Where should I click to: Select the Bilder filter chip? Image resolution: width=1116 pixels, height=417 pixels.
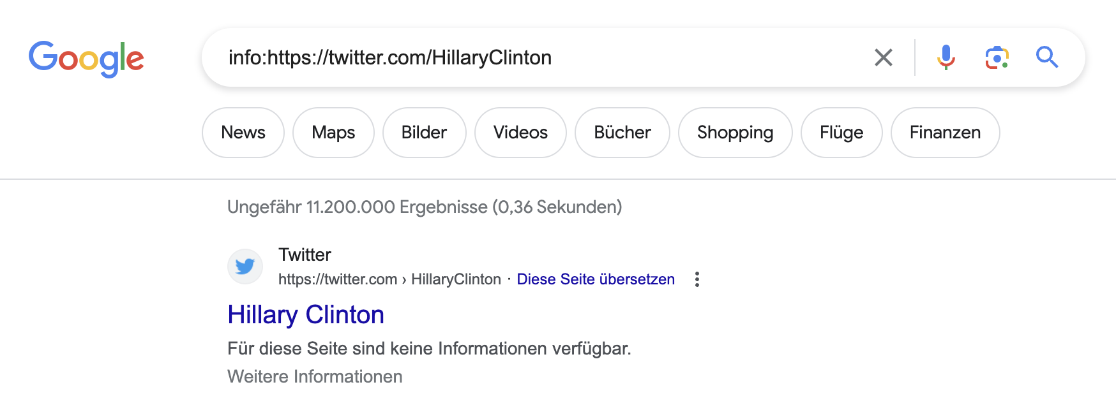coord(424,133)
